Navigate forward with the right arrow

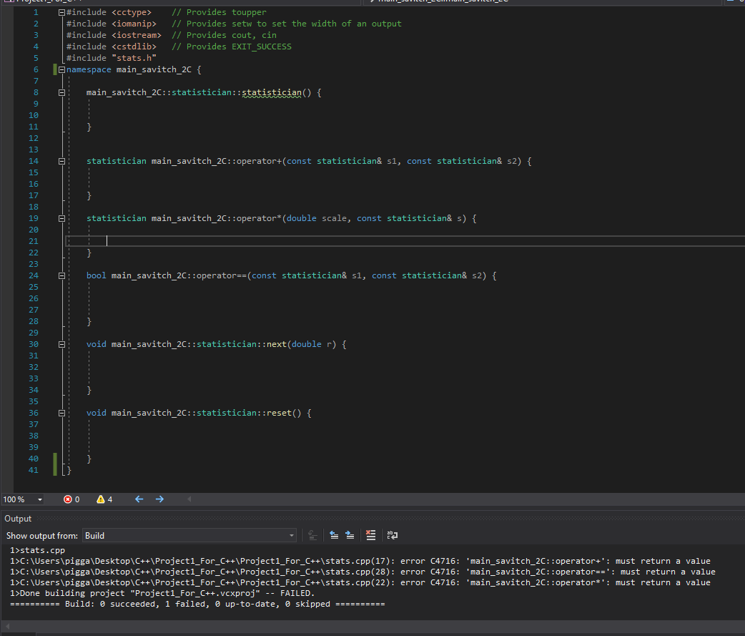159,499
